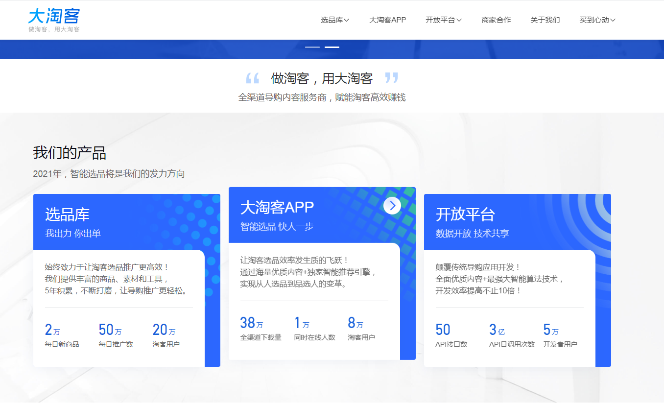Click the right arrow on 大淘客APP card
The height and width of the screenshot is (405, 664).
[x=392, y=206]
